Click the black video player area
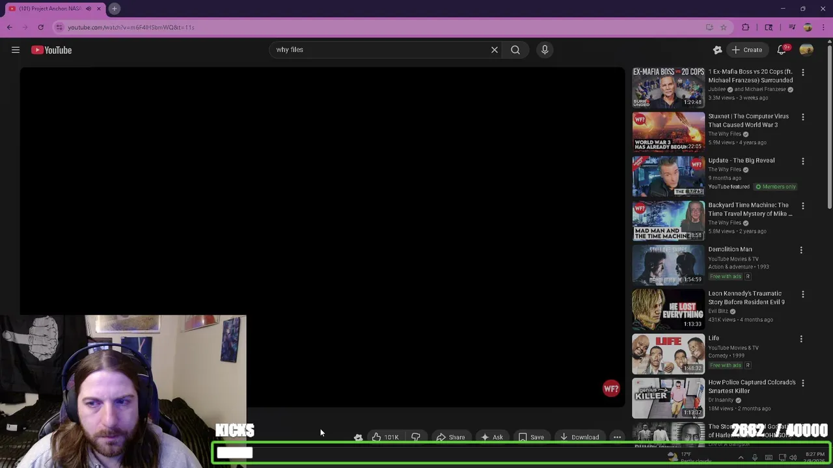The height and width of the screenshot is (468, 833). pos(322,237)
